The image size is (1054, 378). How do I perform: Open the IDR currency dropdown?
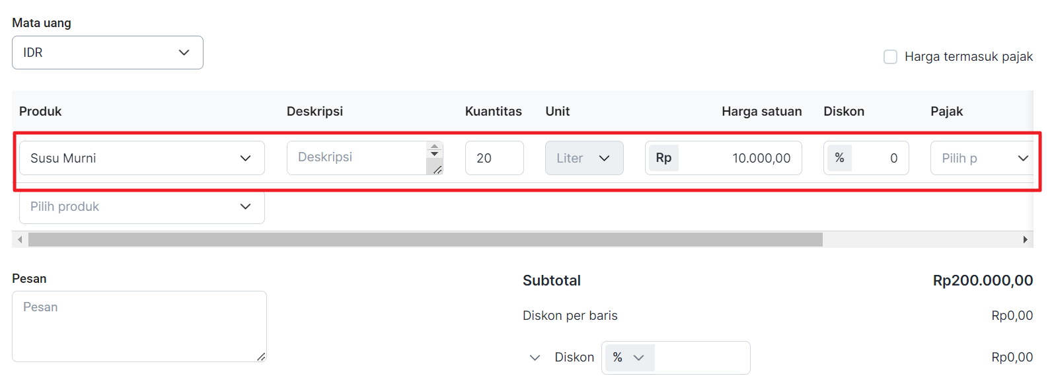[x=107, y=52]
